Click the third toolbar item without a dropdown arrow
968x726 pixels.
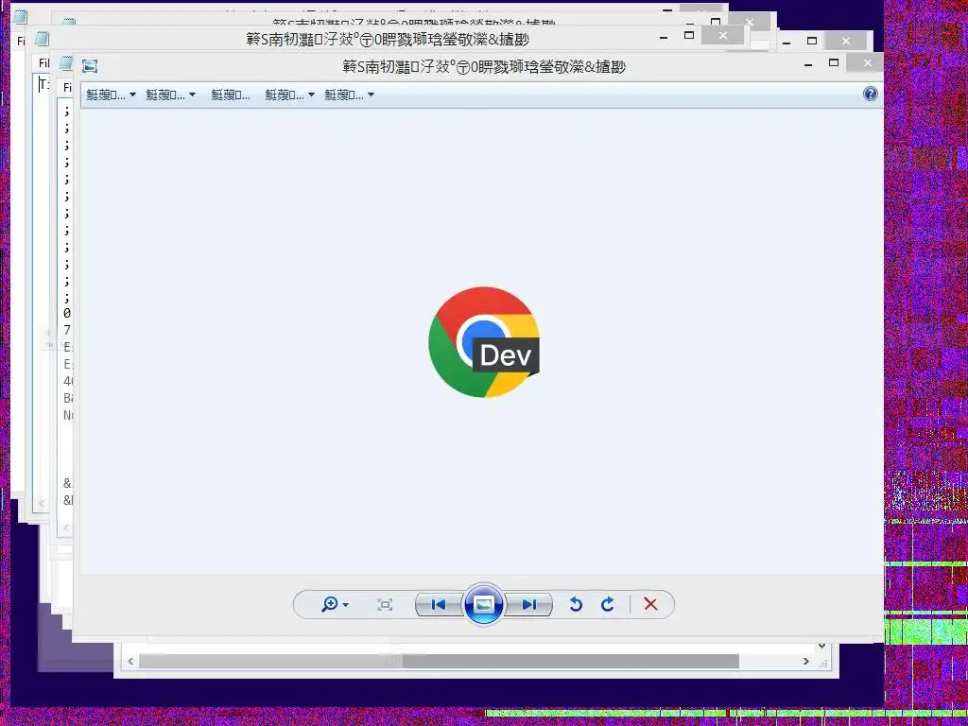231,95
